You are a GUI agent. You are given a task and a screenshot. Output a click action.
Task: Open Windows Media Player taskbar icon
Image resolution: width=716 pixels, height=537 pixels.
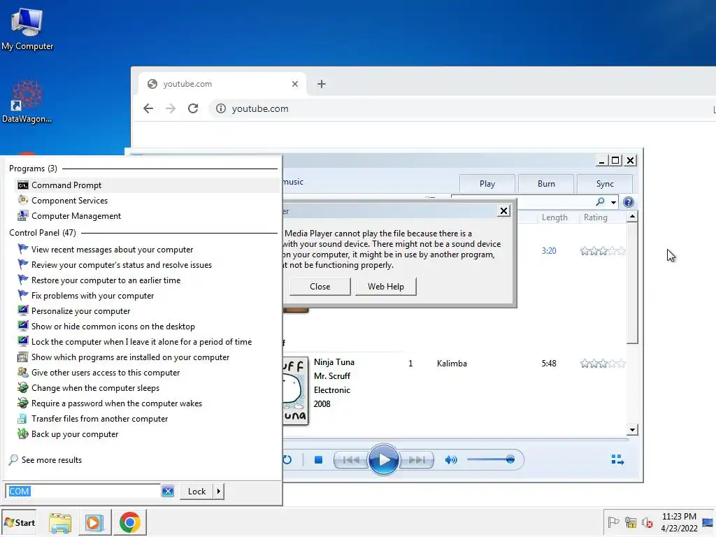94,522
